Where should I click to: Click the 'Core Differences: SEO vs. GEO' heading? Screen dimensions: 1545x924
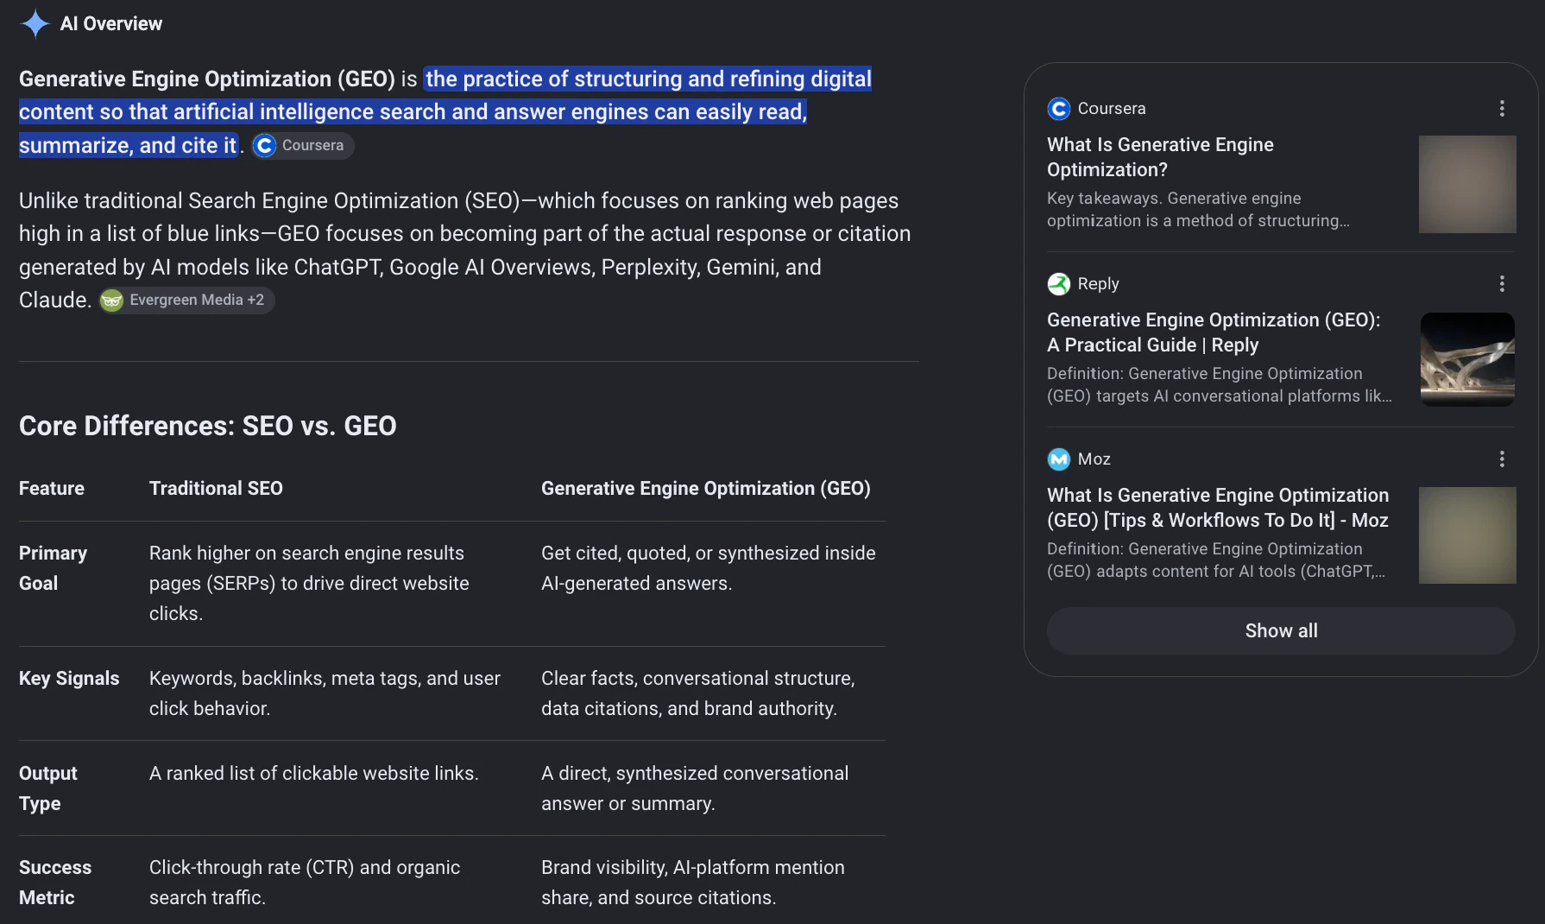[208, 426]
